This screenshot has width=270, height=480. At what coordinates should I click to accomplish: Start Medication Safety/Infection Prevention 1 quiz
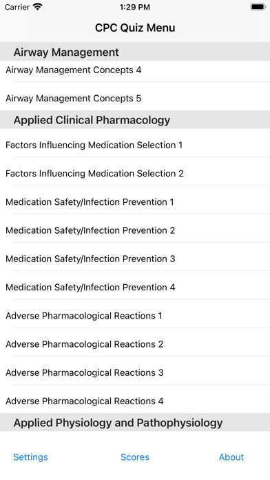(x=135, y=202)
